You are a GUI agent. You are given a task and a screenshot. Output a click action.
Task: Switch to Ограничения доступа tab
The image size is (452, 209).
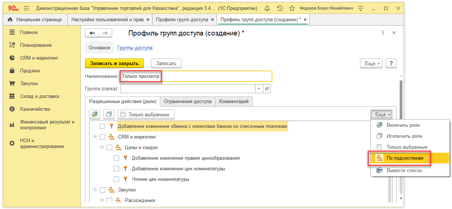point(187,102)
